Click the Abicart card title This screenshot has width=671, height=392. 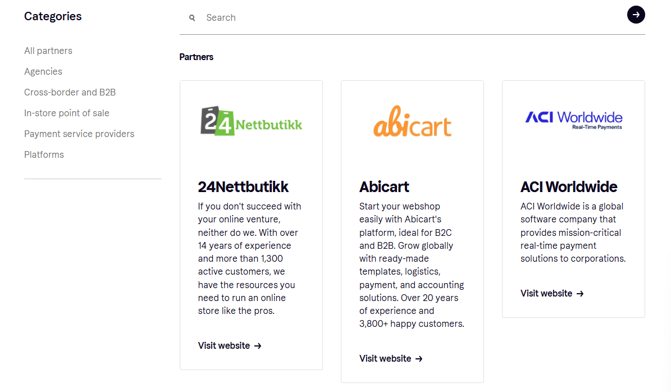coord(384,187)
